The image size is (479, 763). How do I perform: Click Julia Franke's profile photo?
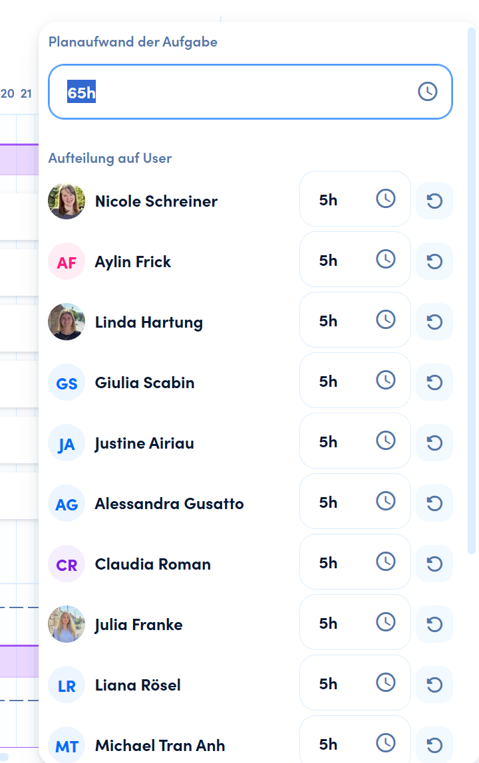pyautogui.click(x=67, y=624)
